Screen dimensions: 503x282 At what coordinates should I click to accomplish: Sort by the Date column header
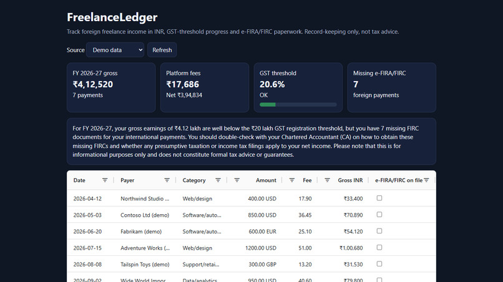(x=79, y=180)
